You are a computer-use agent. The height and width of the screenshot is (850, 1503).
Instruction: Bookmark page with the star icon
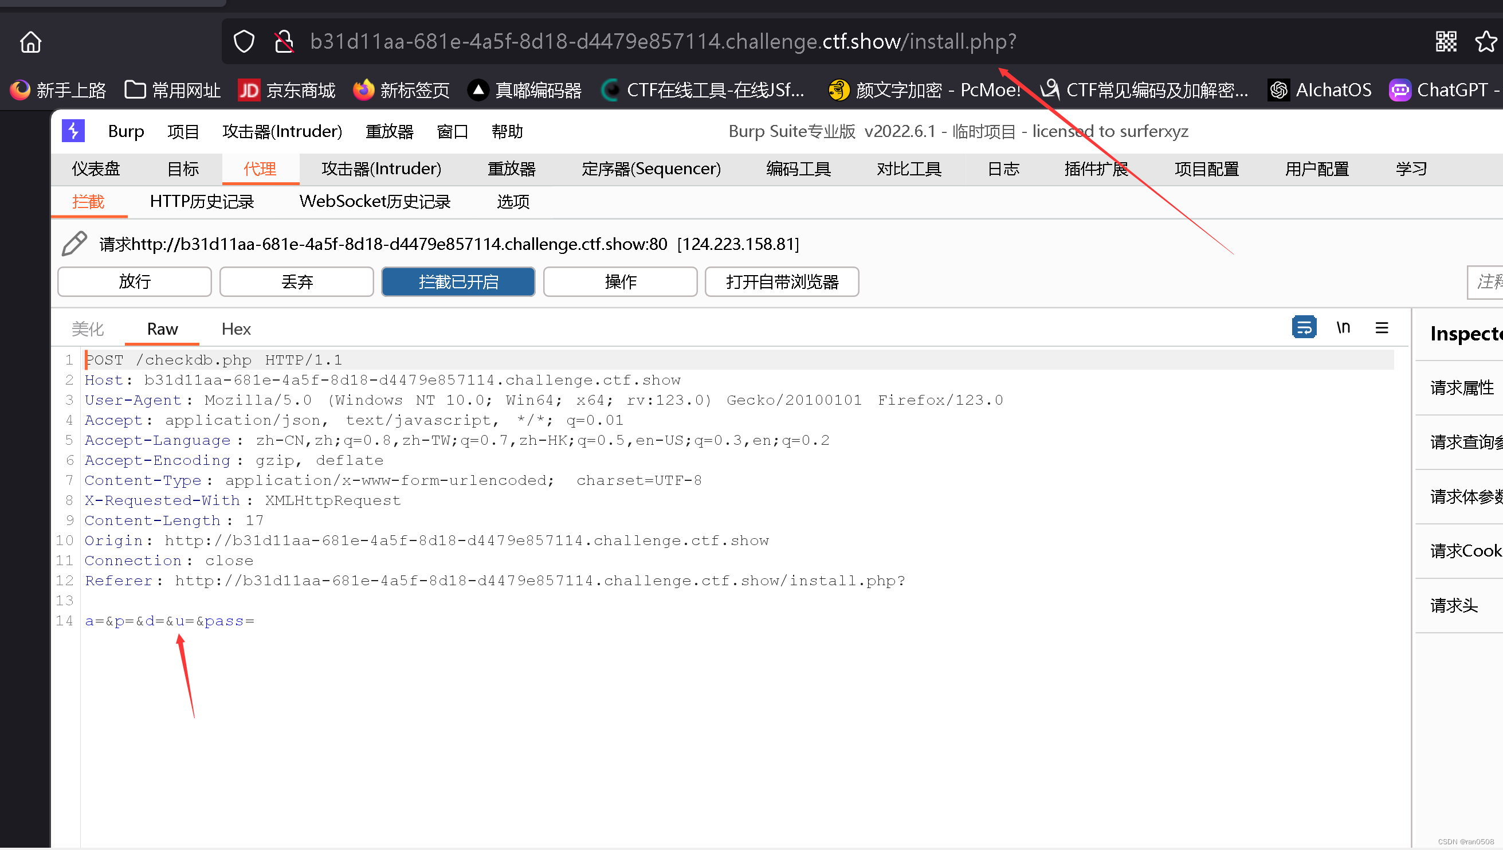pos(1485,42)
